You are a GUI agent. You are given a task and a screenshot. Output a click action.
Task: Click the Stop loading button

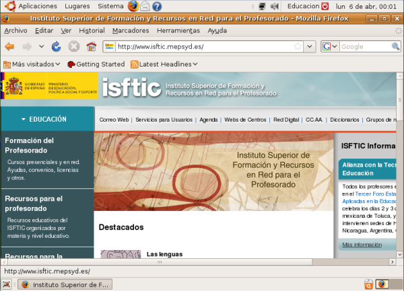tap(74, 47)
